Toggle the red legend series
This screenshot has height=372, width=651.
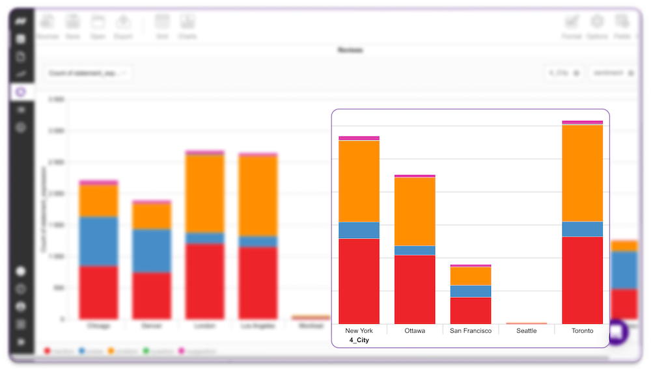[x=59, y=351]
